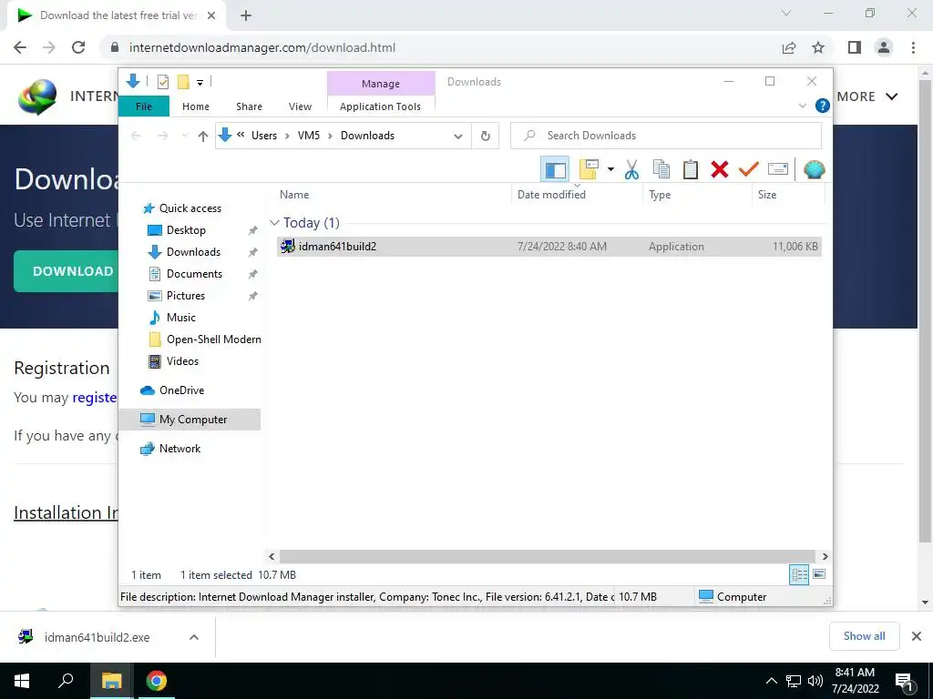Image resolution: width=933 pixels, height=699 pixels.
Task: Click the Cut scissors toolbar icon
Action: [631, 169]
